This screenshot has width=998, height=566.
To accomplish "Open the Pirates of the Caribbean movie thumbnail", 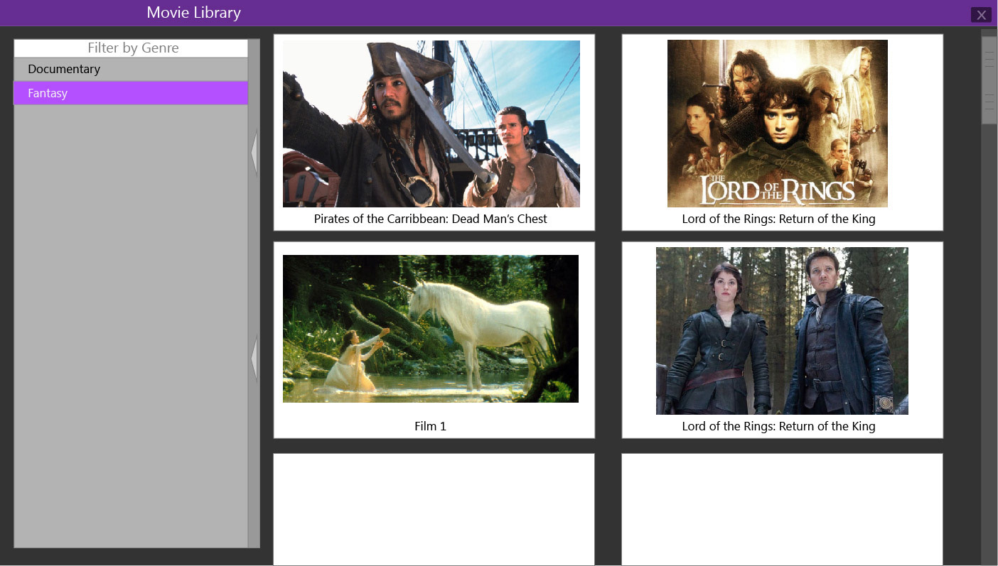I will coord(431,124).
